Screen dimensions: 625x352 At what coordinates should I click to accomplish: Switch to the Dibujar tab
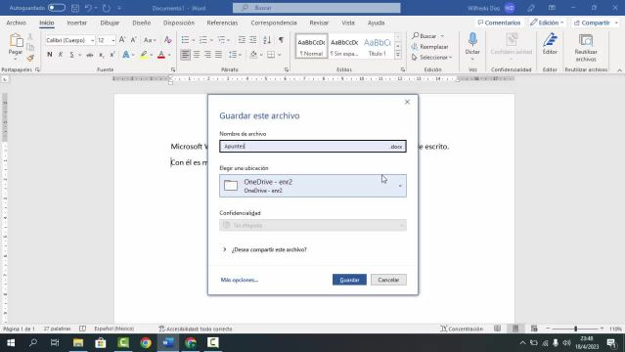pos(110,22)
